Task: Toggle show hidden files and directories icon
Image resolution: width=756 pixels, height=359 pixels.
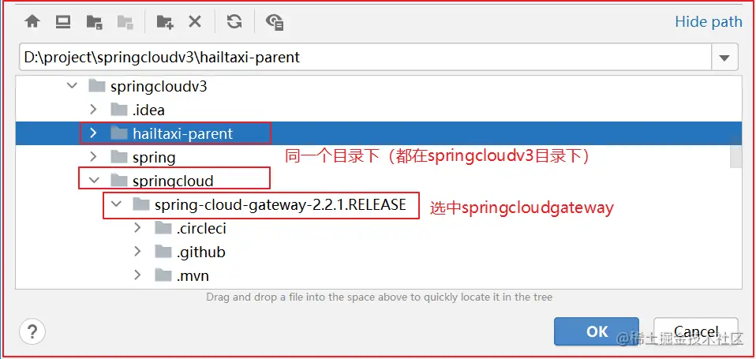Action: coord(275,21)
